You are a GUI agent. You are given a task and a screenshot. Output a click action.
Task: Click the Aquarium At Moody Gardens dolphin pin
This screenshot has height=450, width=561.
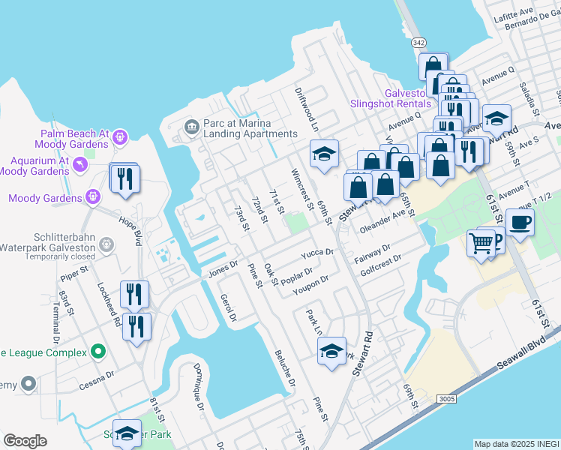[x=80, y=165]
